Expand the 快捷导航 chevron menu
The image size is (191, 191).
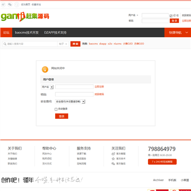[x=187, y=32]
